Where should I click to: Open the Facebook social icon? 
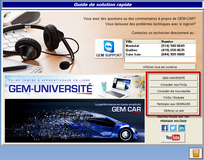pos(165,128)
